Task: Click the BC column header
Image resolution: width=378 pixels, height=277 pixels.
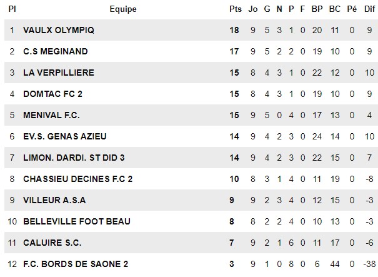Action: pos(335,9)
